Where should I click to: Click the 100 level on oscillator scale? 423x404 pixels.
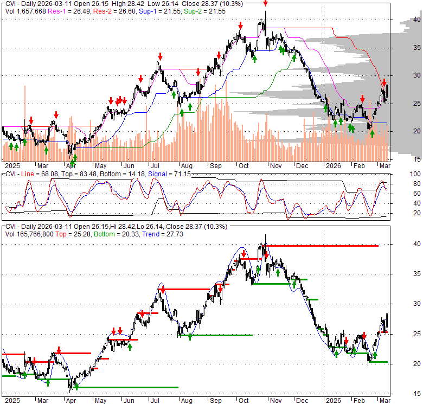coord(415,174)
